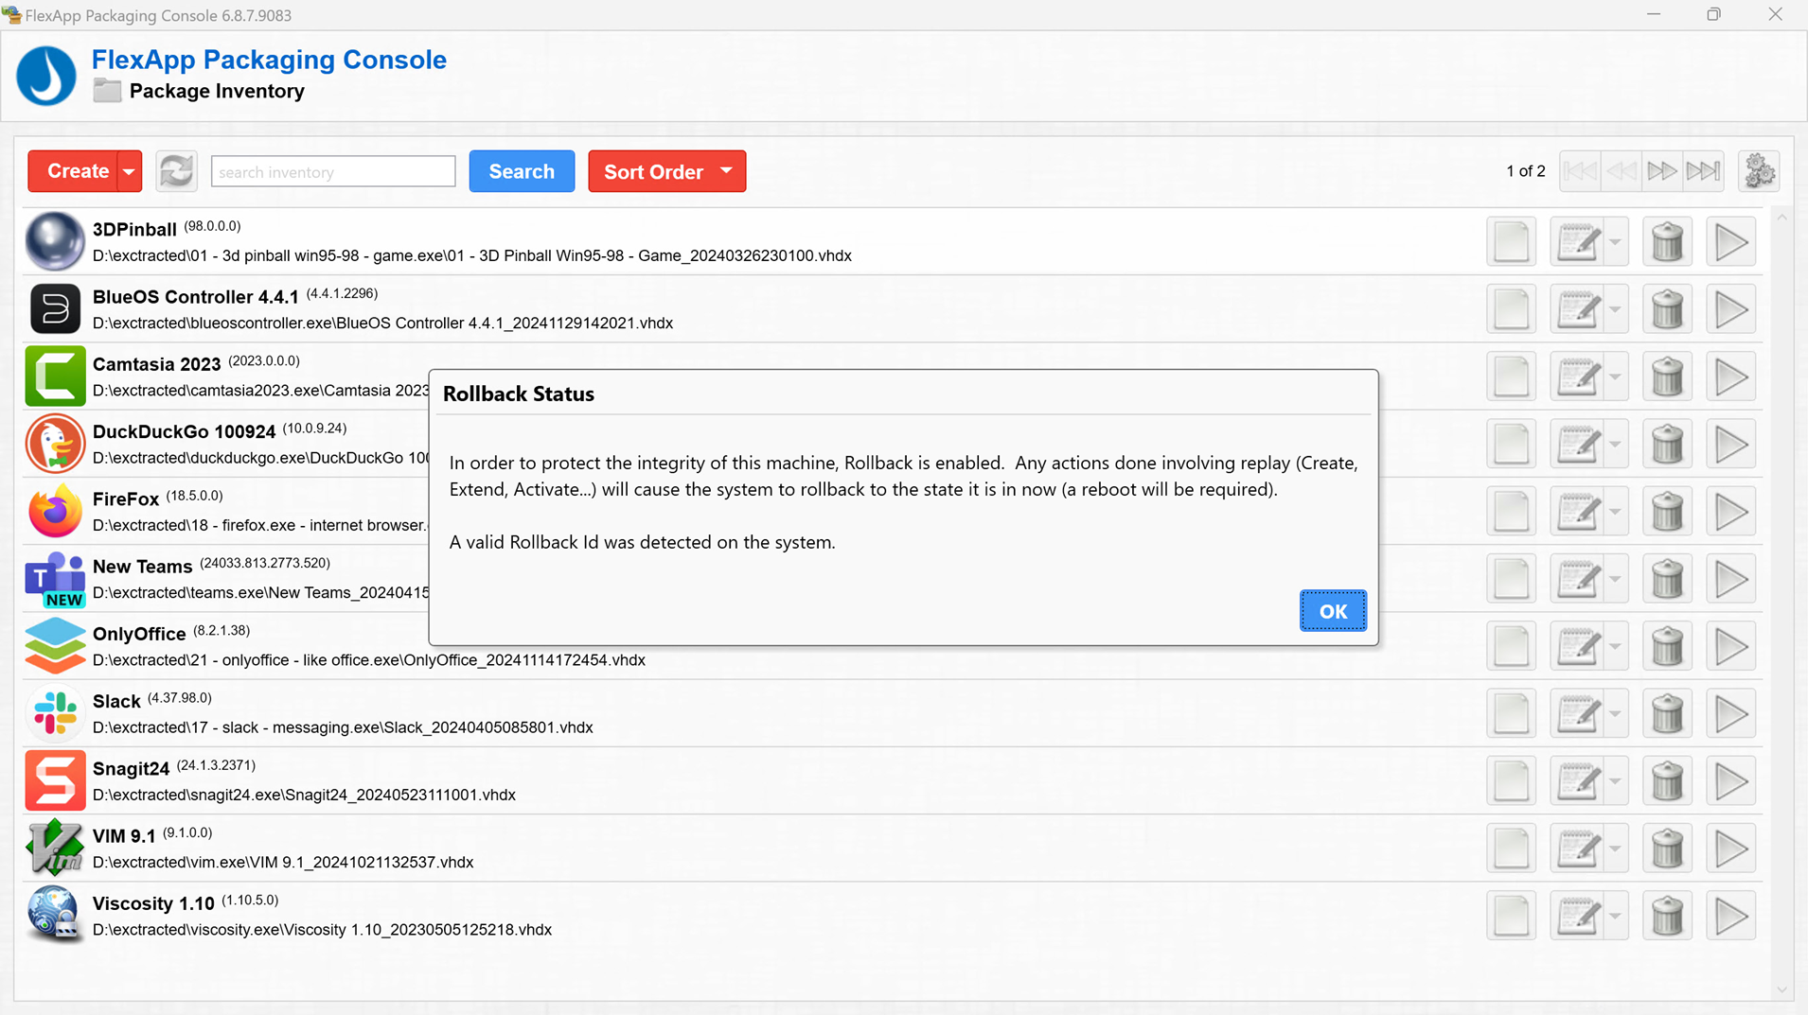Play the FireFox package
Screen dimensions: 1808x1015
tap(1731, 512)
